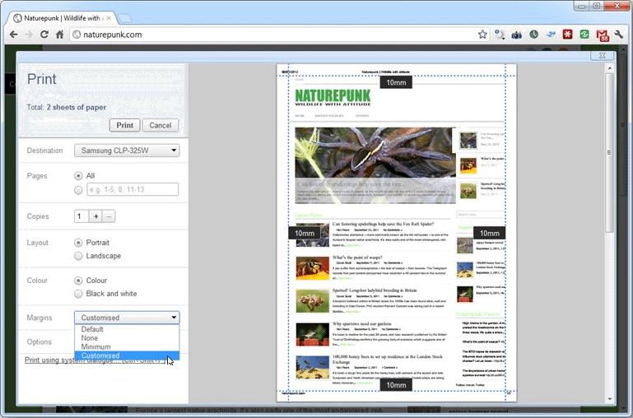The image size is (633, 418).
Task: Click the preview scrollbar down arrow
Action: pyautogui.click(x=610, y=399)
